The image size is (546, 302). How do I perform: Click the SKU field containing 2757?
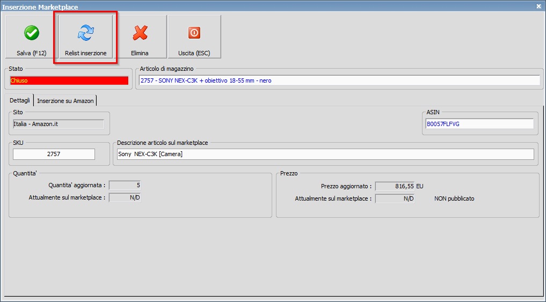54,154
